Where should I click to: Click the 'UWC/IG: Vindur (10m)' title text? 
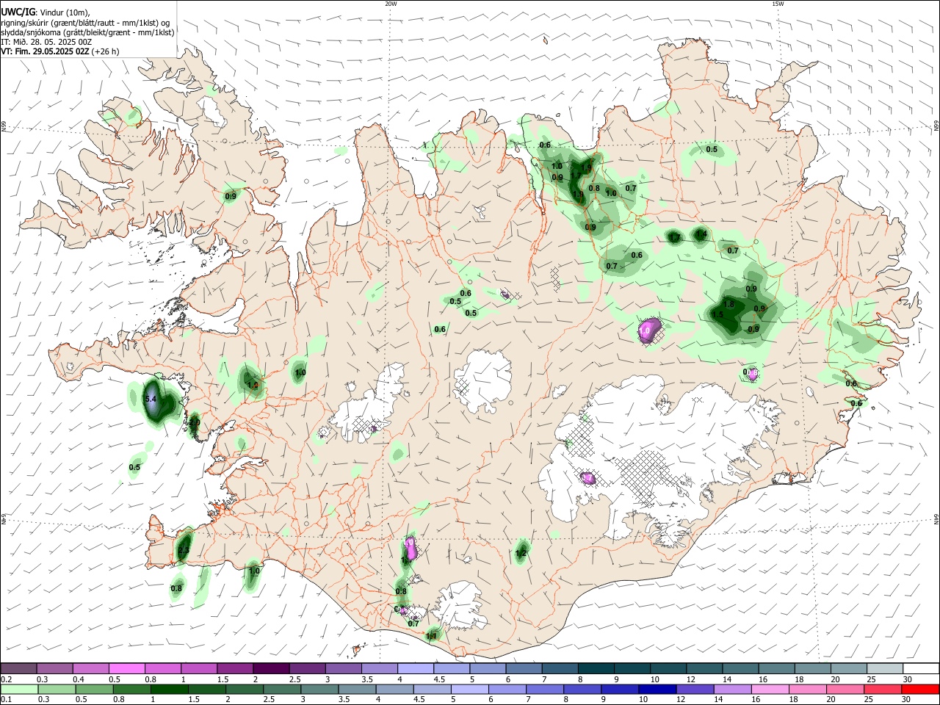click(x=46, y=12)
